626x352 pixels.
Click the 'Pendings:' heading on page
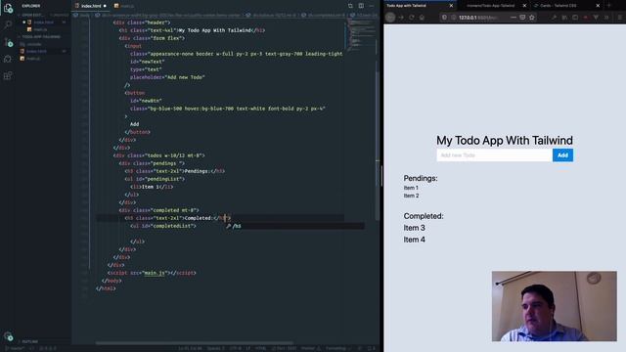(x=421, y=178)
